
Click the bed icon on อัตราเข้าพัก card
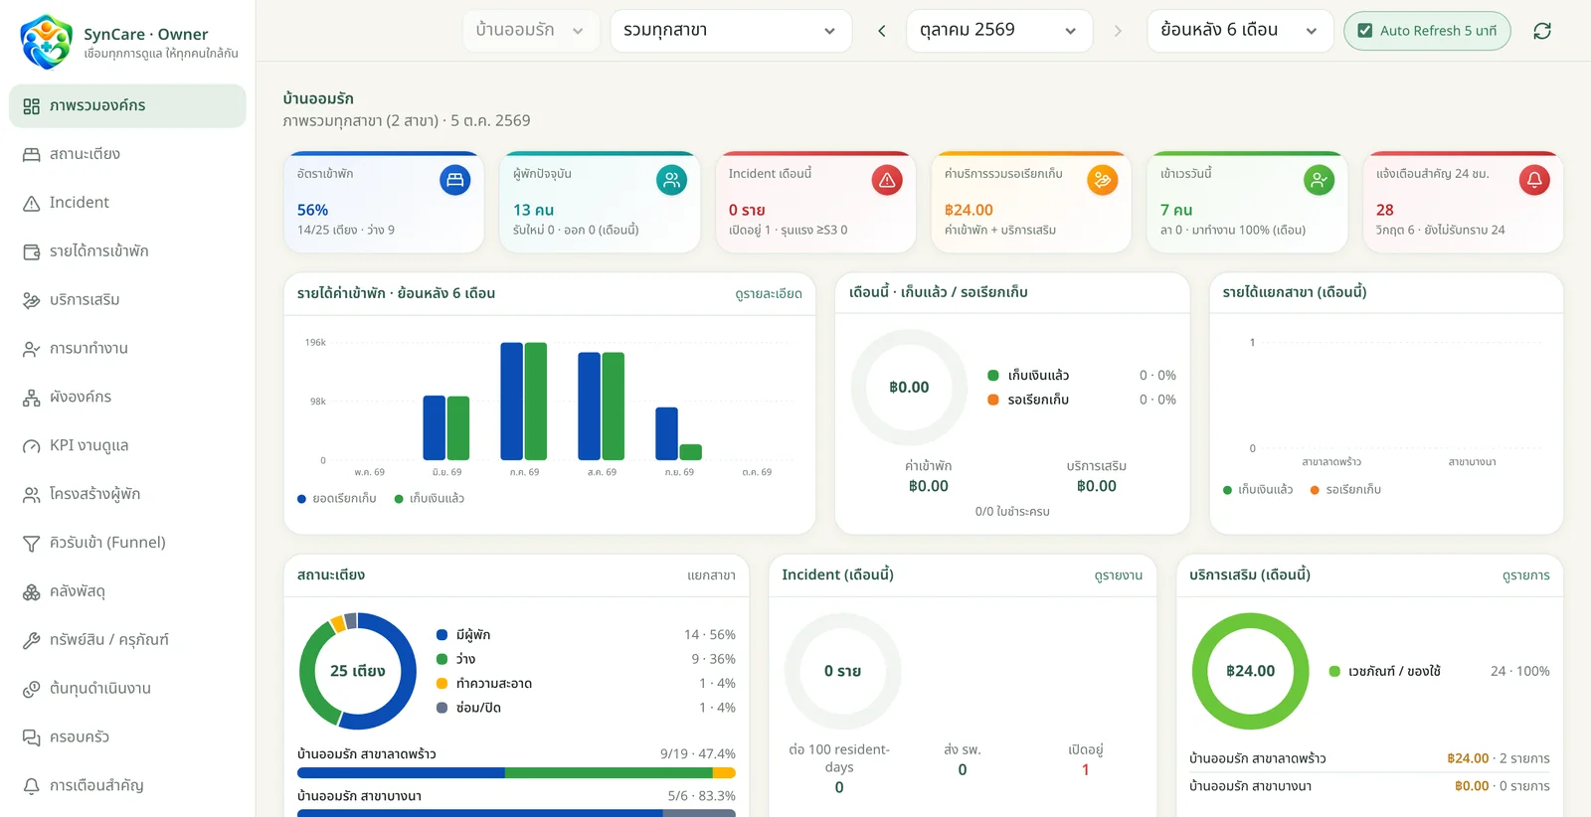click(455, 180)
